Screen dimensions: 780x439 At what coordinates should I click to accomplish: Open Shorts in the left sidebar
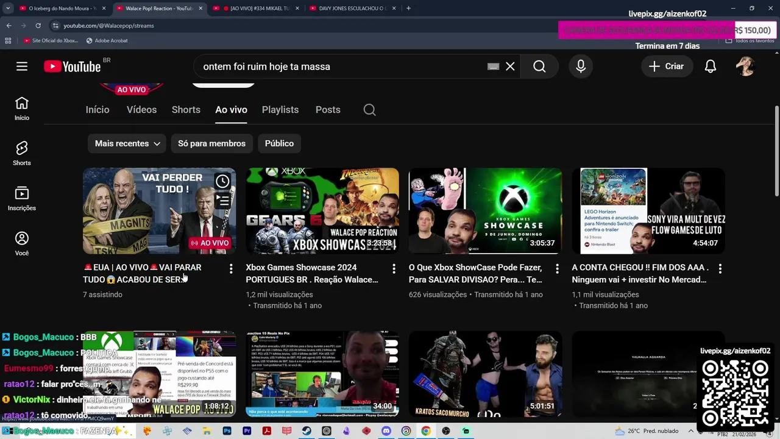(x=22, y=154)
